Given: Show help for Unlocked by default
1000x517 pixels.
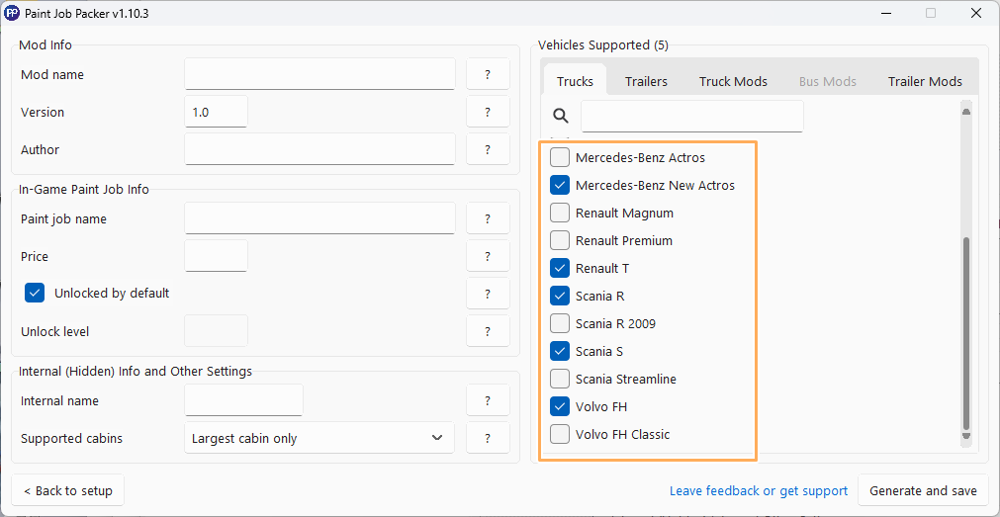Looking at the screenshot, I should point(488,294).
